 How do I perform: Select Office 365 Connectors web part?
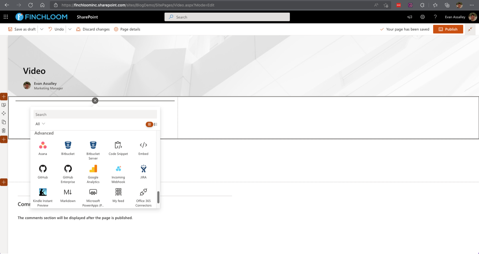coord(143,197)
